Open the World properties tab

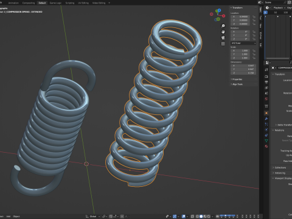point(266,99)
